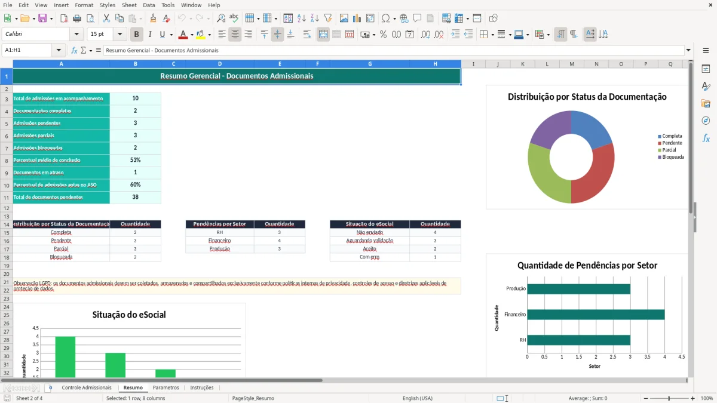This screenshot has width=717, height=403.
Task: Open the Borders dropdown arrow
Action: click(x=492, y=35)
